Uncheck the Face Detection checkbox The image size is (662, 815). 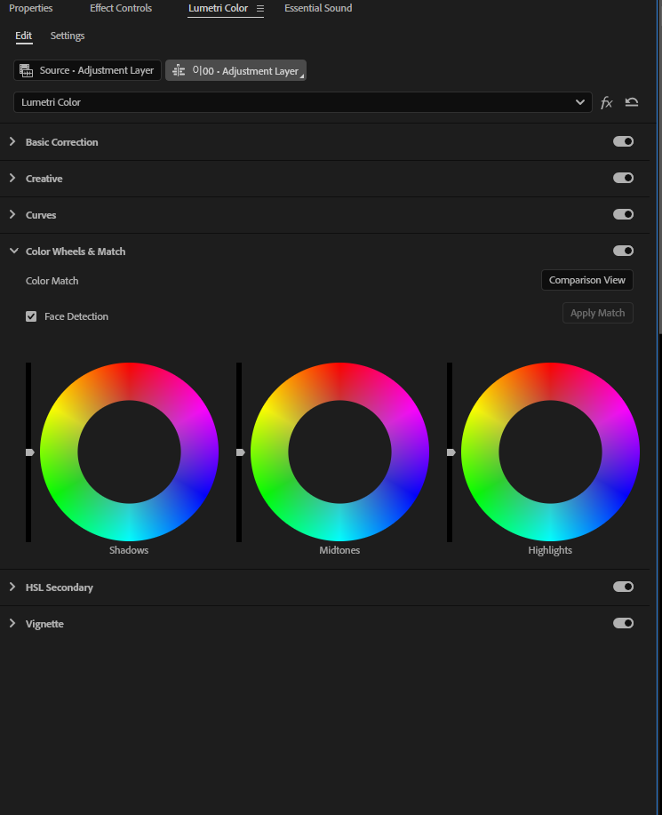[31, 316]
